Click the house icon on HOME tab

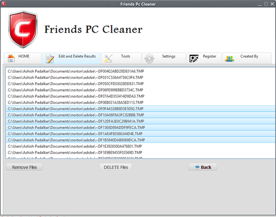[11, 59]
